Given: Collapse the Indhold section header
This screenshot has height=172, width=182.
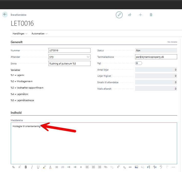Looking at the screenshot, I should click(x=16, y=112).
